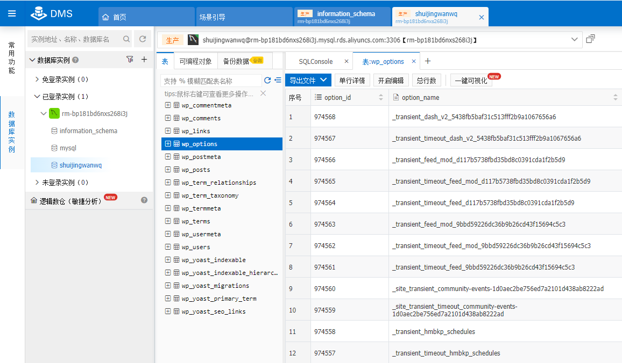
Task: Expand the 免登录实例 group
Action: [37, 79]
